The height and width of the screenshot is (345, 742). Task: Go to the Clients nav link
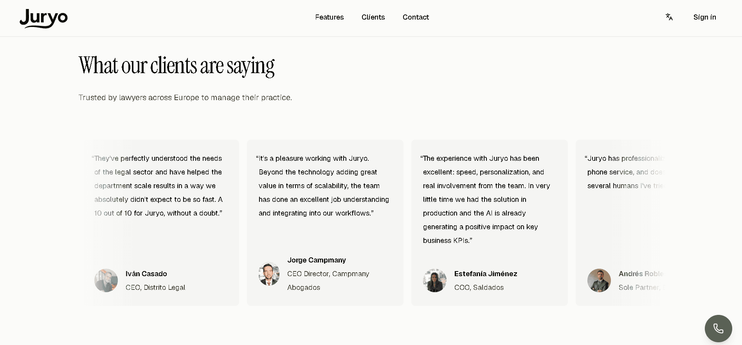[x=373, y=17]
